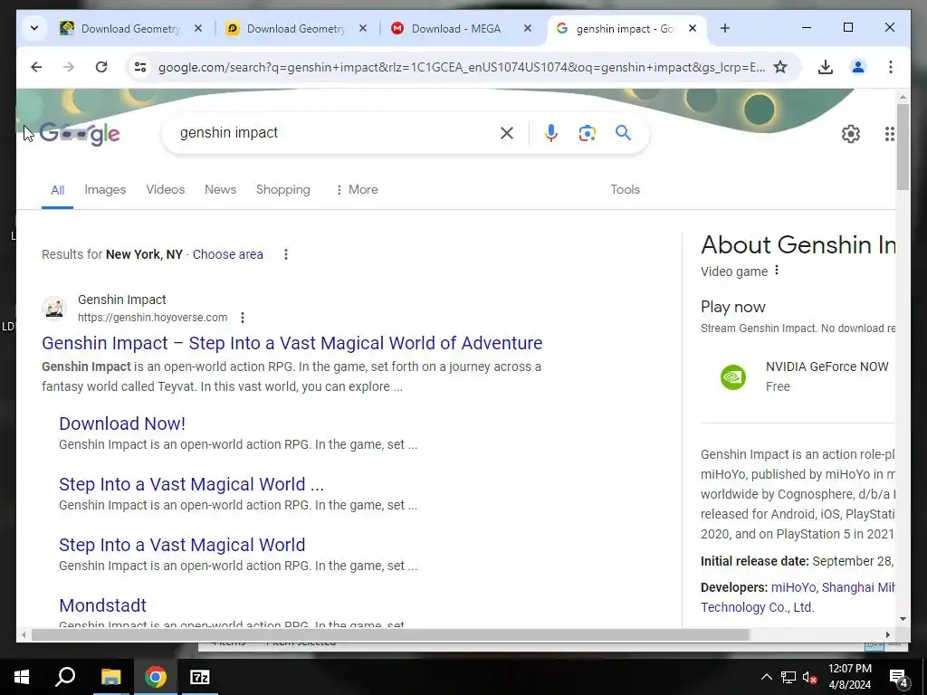The image size is (927, 695).
Task: Open the network tray icon
Action: 788,677
